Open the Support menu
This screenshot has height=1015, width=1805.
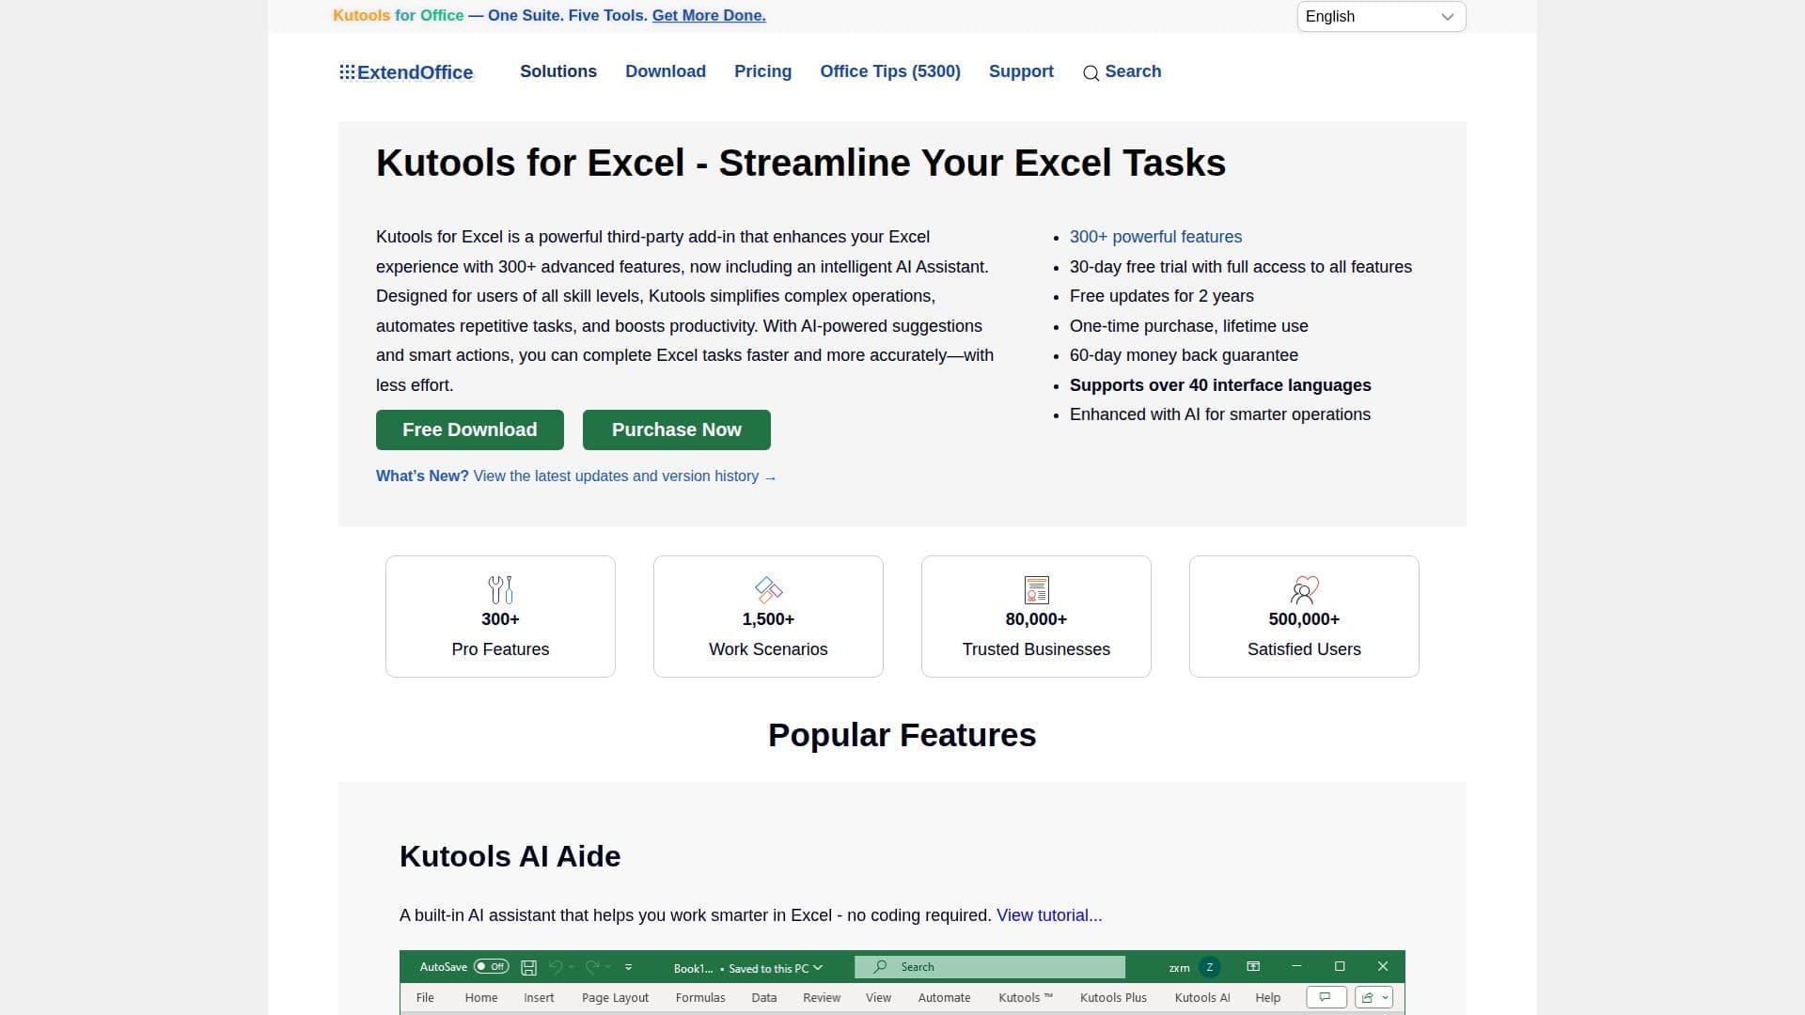[1021, 71]
